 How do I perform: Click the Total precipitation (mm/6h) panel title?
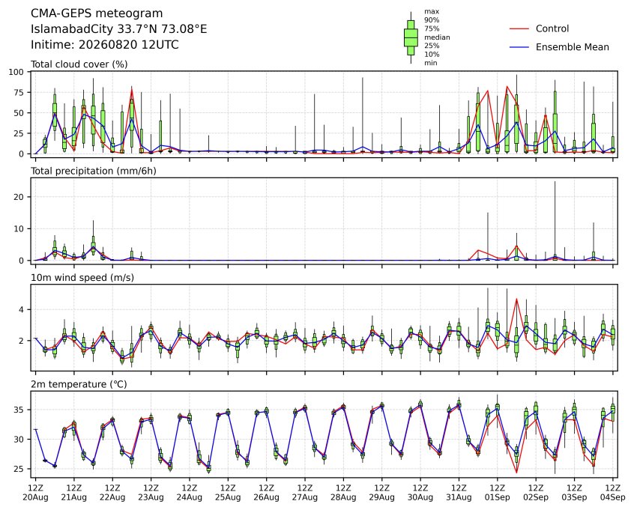94,171
